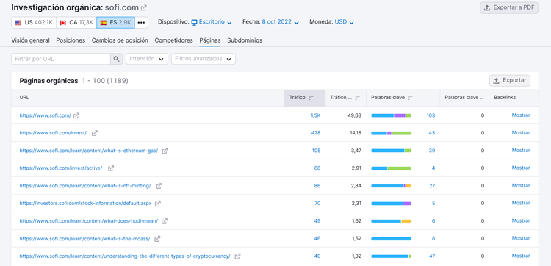551x266 pixels.
Task: Open the https://www.sofi.com/invest/ URL link
Action: (53, 133)
